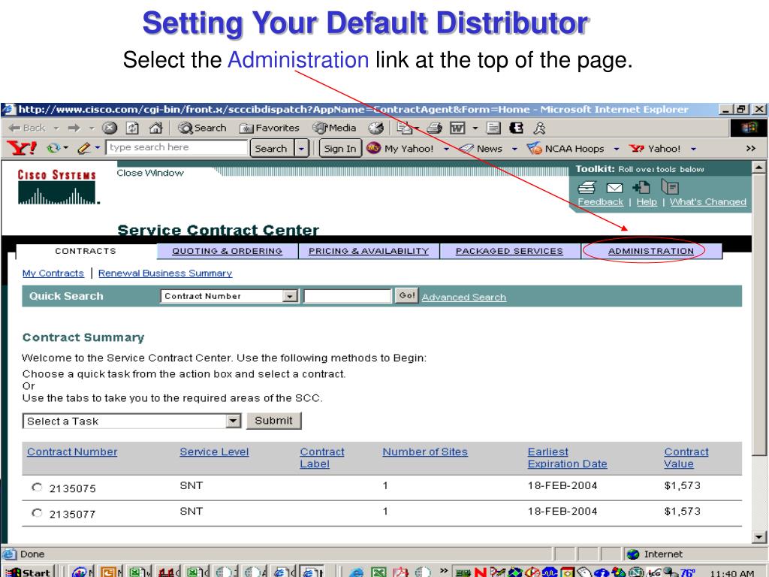The image size is (769, 577).
Task: Open My Yahoo! in toolbar
Action: [x=400, y=148]
